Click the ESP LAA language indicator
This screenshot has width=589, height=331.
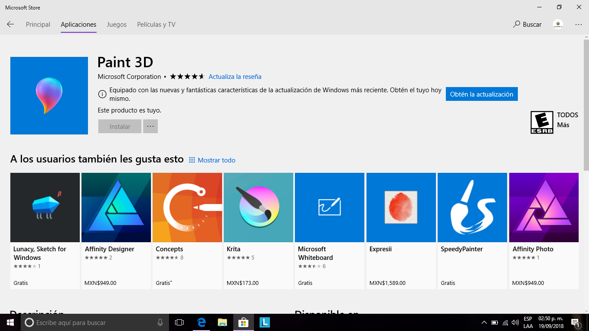click(x=528, y=322)
